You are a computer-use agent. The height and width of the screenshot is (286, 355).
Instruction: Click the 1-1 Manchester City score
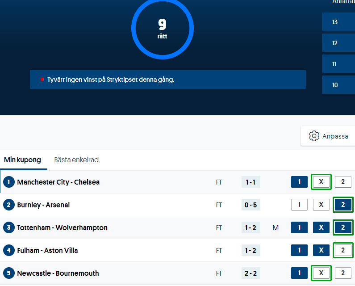251,182
